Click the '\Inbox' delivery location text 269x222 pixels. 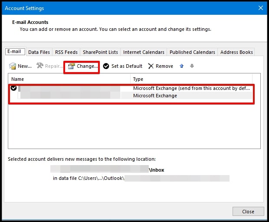157,170
